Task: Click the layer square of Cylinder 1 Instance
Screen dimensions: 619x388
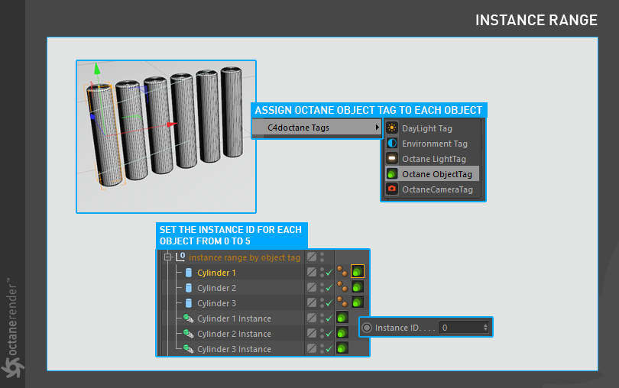Action: click(312, 318)
